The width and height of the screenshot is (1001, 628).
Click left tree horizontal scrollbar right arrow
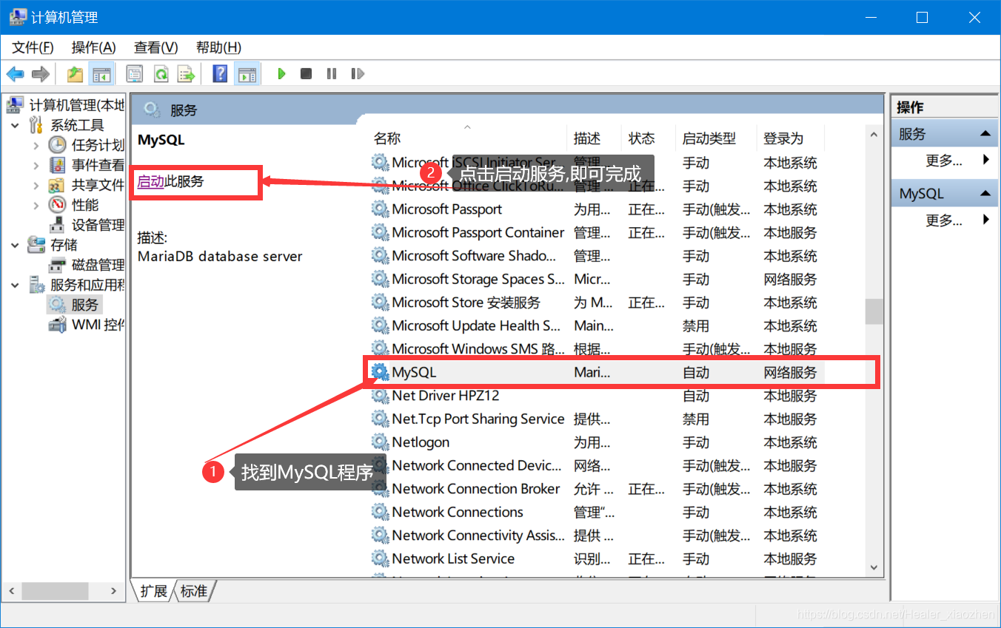point(113,590)
